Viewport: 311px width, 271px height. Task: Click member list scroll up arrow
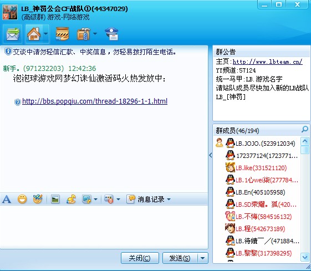[x=305, y=141]
